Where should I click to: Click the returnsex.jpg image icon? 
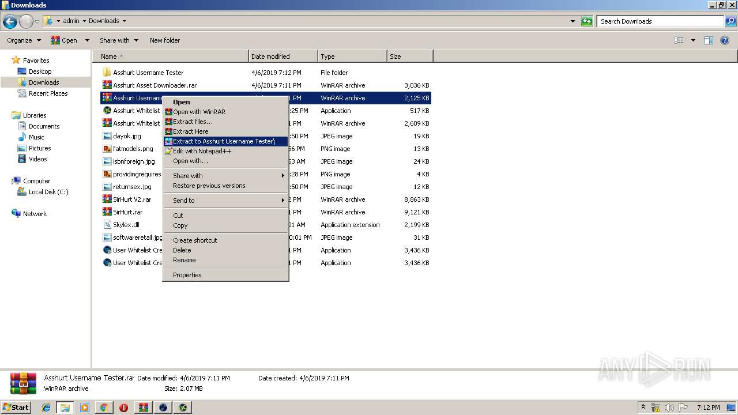click(107, 187)
